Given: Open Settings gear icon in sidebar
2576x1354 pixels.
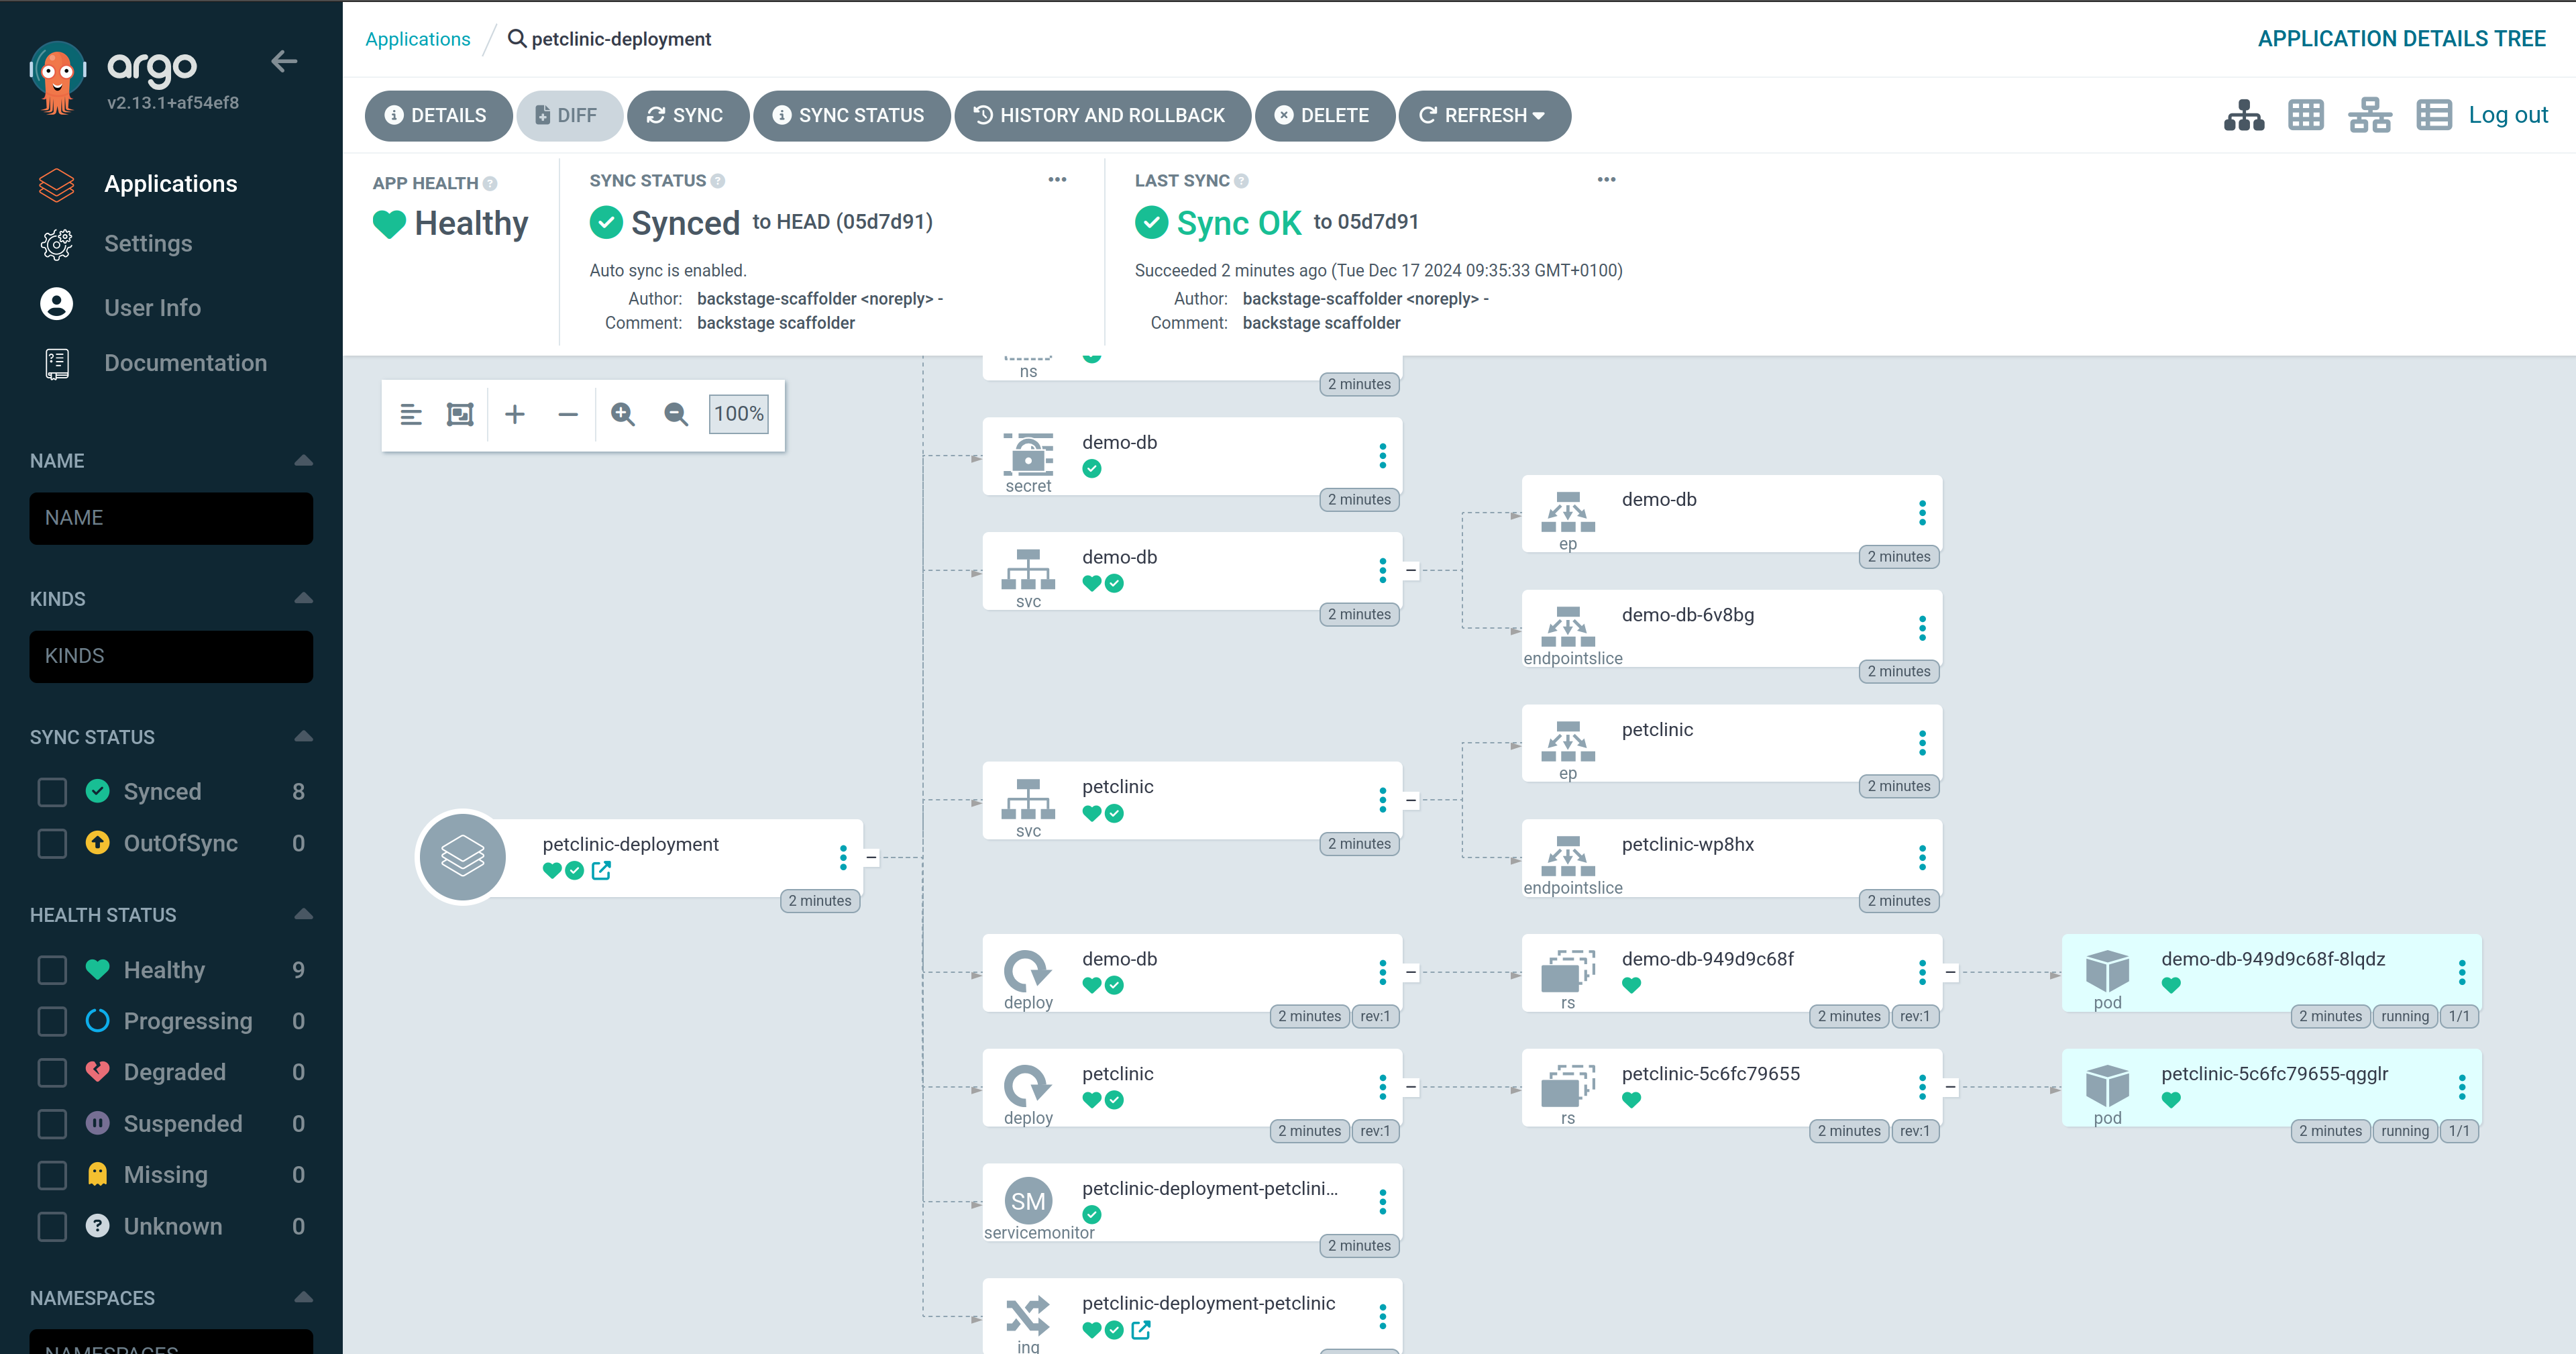Looking at the screenshot, I should (x=57, y=244).
